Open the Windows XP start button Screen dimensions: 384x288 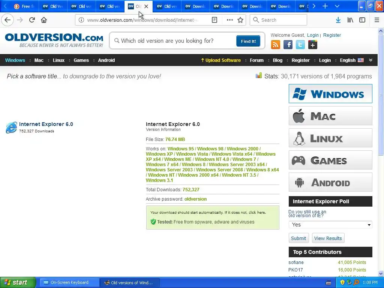pos(18,283)
